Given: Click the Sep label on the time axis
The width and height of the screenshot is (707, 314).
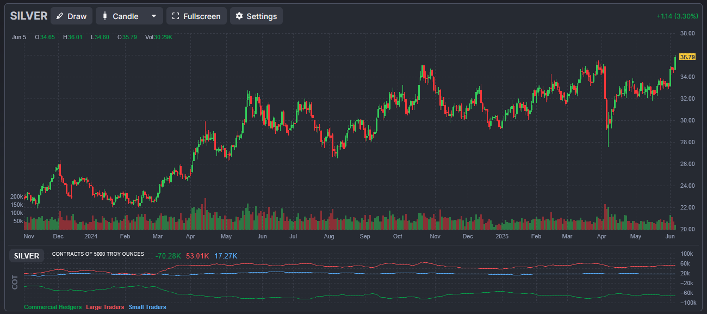Looking at the screenshot, I should coord(365,237).
